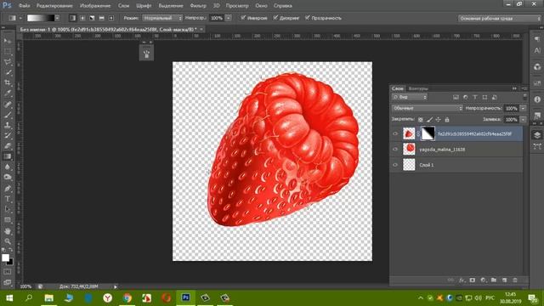Open the Фильтр menu
This screenshot has width=544, height=306.
click(x=198, y=6)
